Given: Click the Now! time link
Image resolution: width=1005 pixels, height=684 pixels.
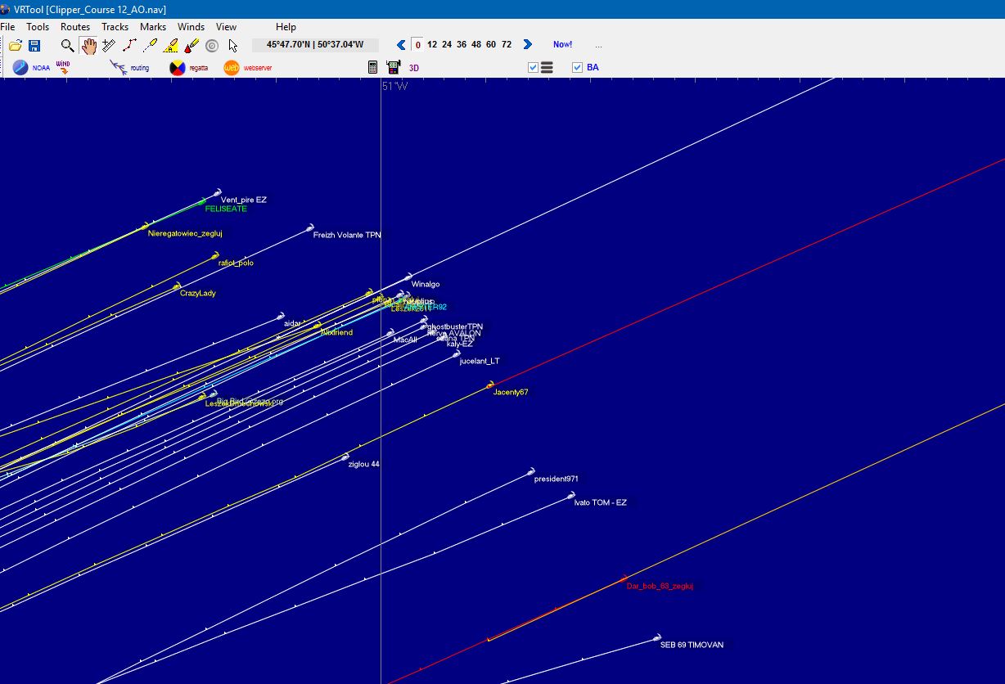Looking at the screenshot, I should (x=563, y=45).
